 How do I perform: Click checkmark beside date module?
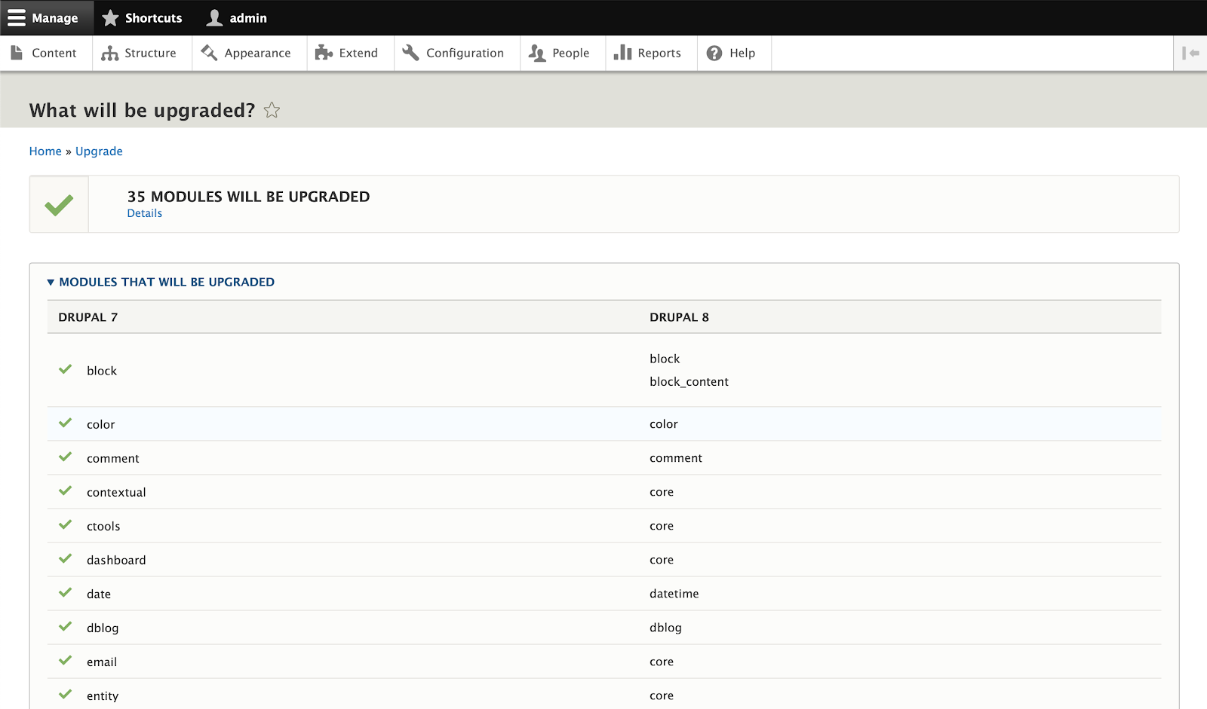pyautogui.click(x=66, y=592)
